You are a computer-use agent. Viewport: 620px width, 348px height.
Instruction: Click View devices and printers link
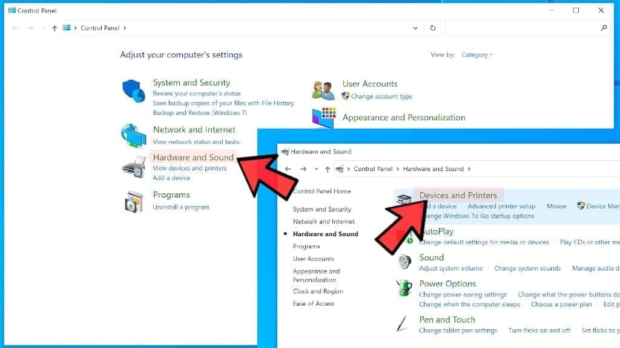pyautogui.click(x=190, y=168)
